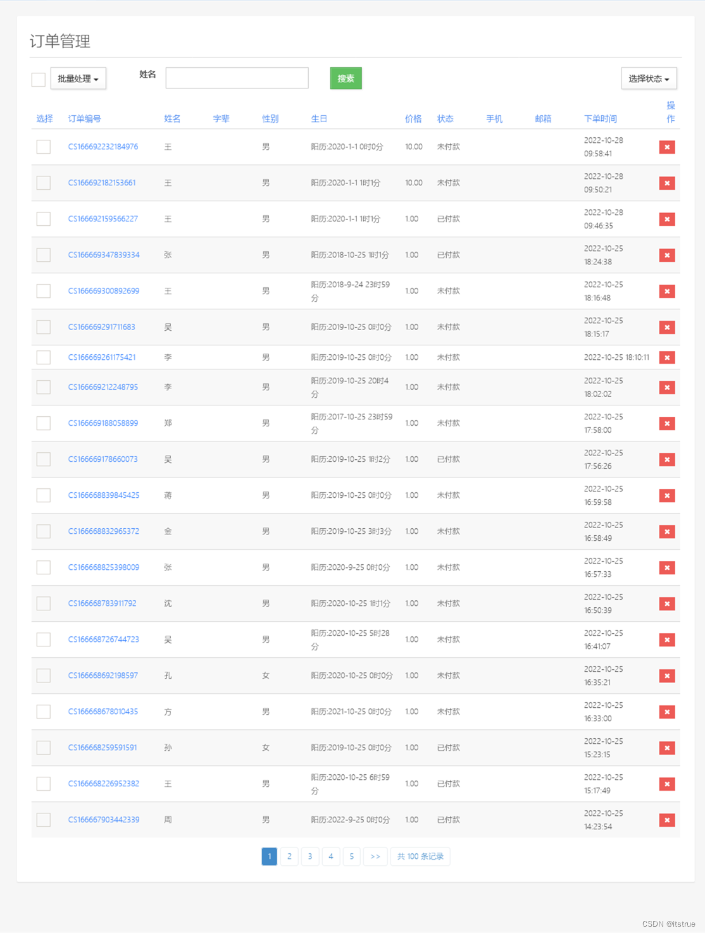Click delete icon for order CS166668692198597
Screen dimensions: 705x933
[667, 676]
